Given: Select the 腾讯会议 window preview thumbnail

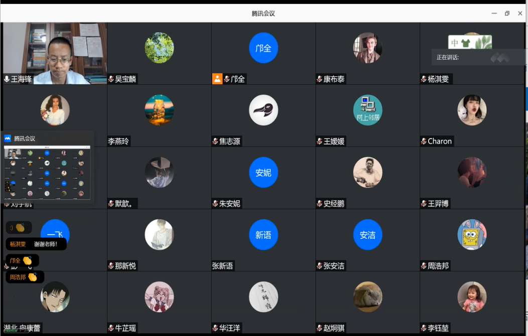Looking at the screenshot, I should 47,173.
